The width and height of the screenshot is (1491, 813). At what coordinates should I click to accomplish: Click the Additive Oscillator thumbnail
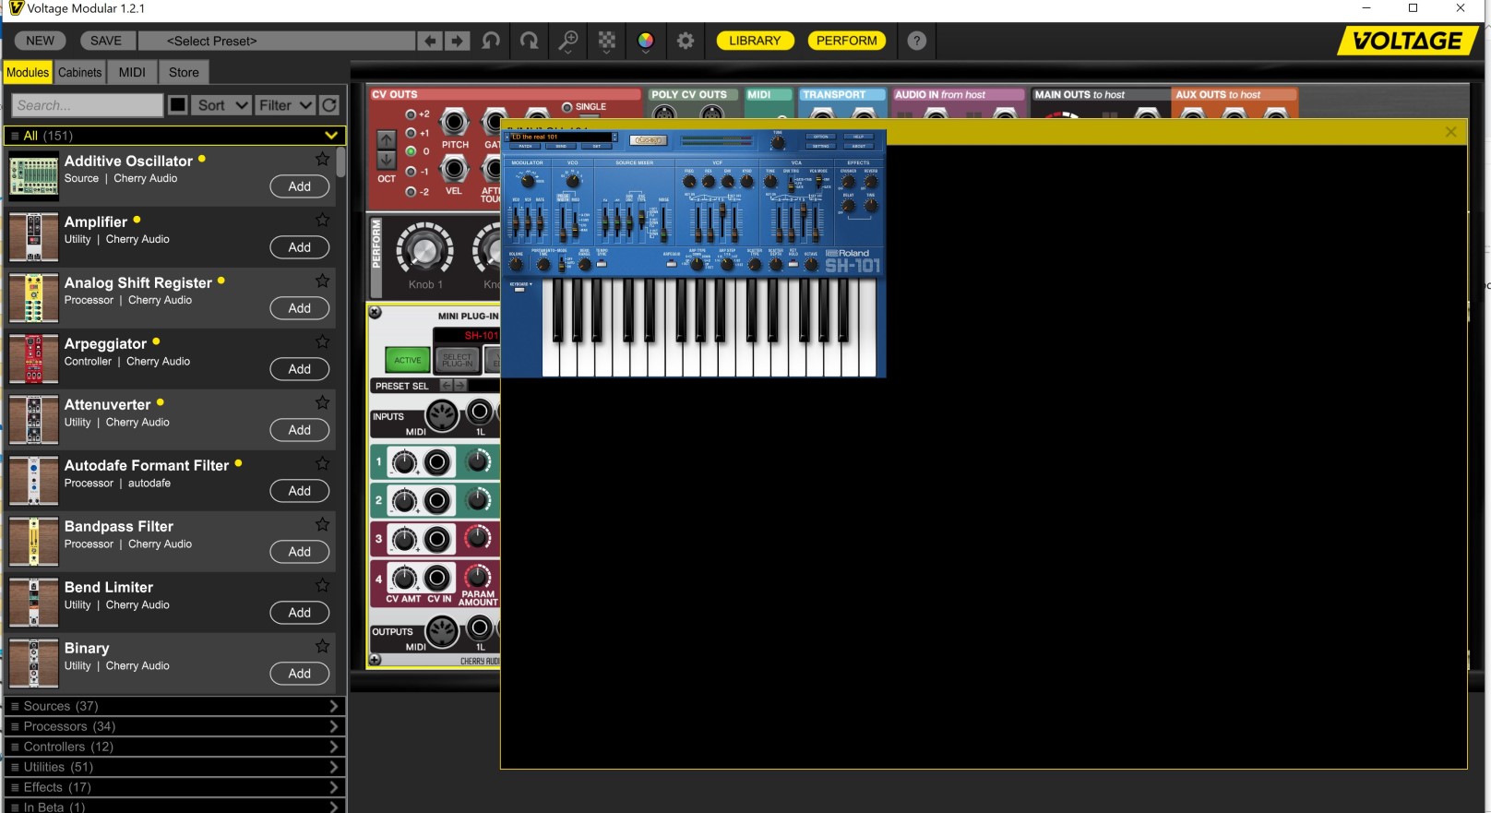[x=34, y=176]
